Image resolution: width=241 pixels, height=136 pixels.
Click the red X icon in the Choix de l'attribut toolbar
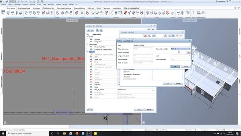tap(145, 36)
